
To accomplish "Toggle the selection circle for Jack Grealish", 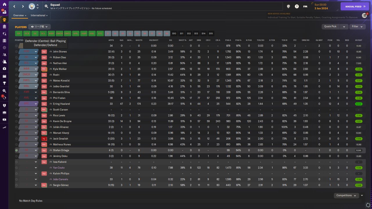I will coord(17,139).
